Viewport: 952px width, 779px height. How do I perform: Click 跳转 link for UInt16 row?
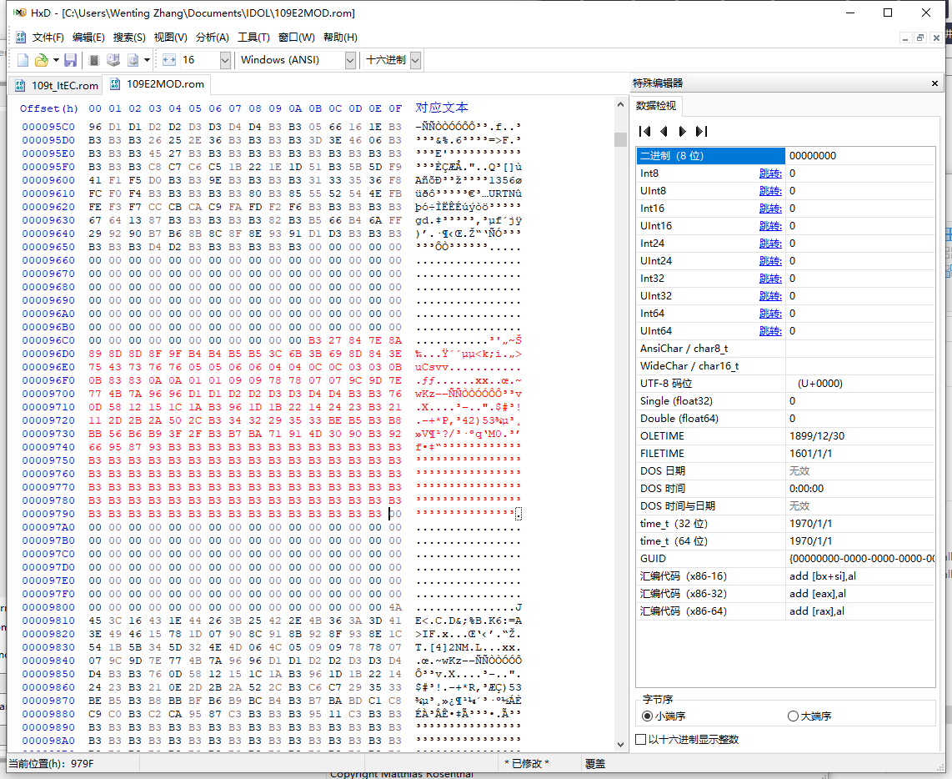[x=770, y=226]
